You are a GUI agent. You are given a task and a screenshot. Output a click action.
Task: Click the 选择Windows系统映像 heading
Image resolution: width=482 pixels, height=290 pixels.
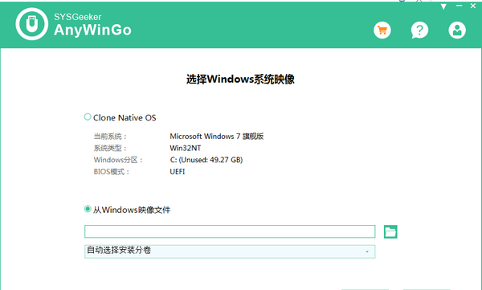click(240, 79)
